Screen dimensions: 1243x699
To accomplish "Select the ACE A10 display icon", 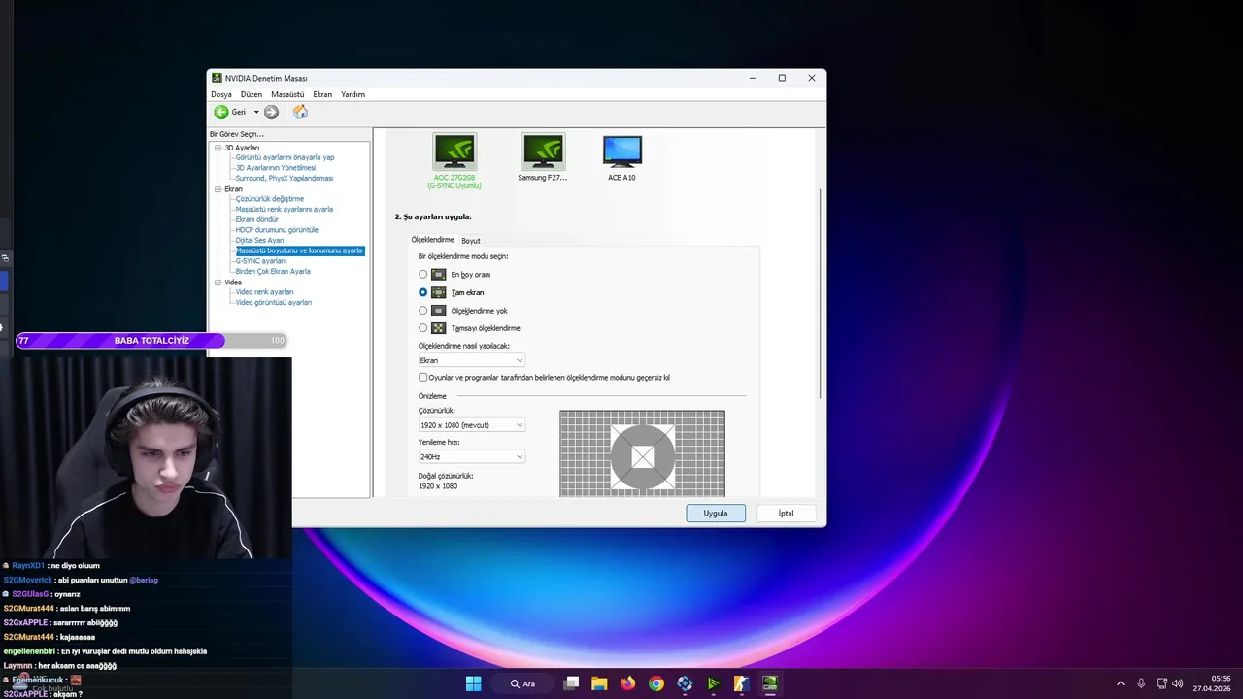I will tap(621, 151).
